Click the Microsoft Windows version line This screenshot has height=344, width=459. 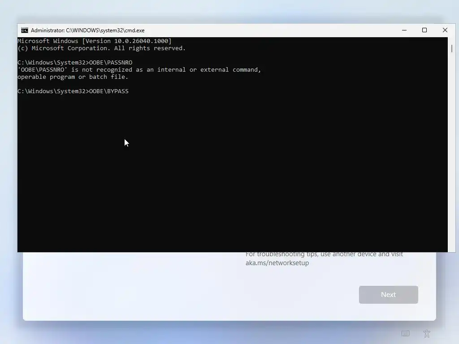point(95,41)
